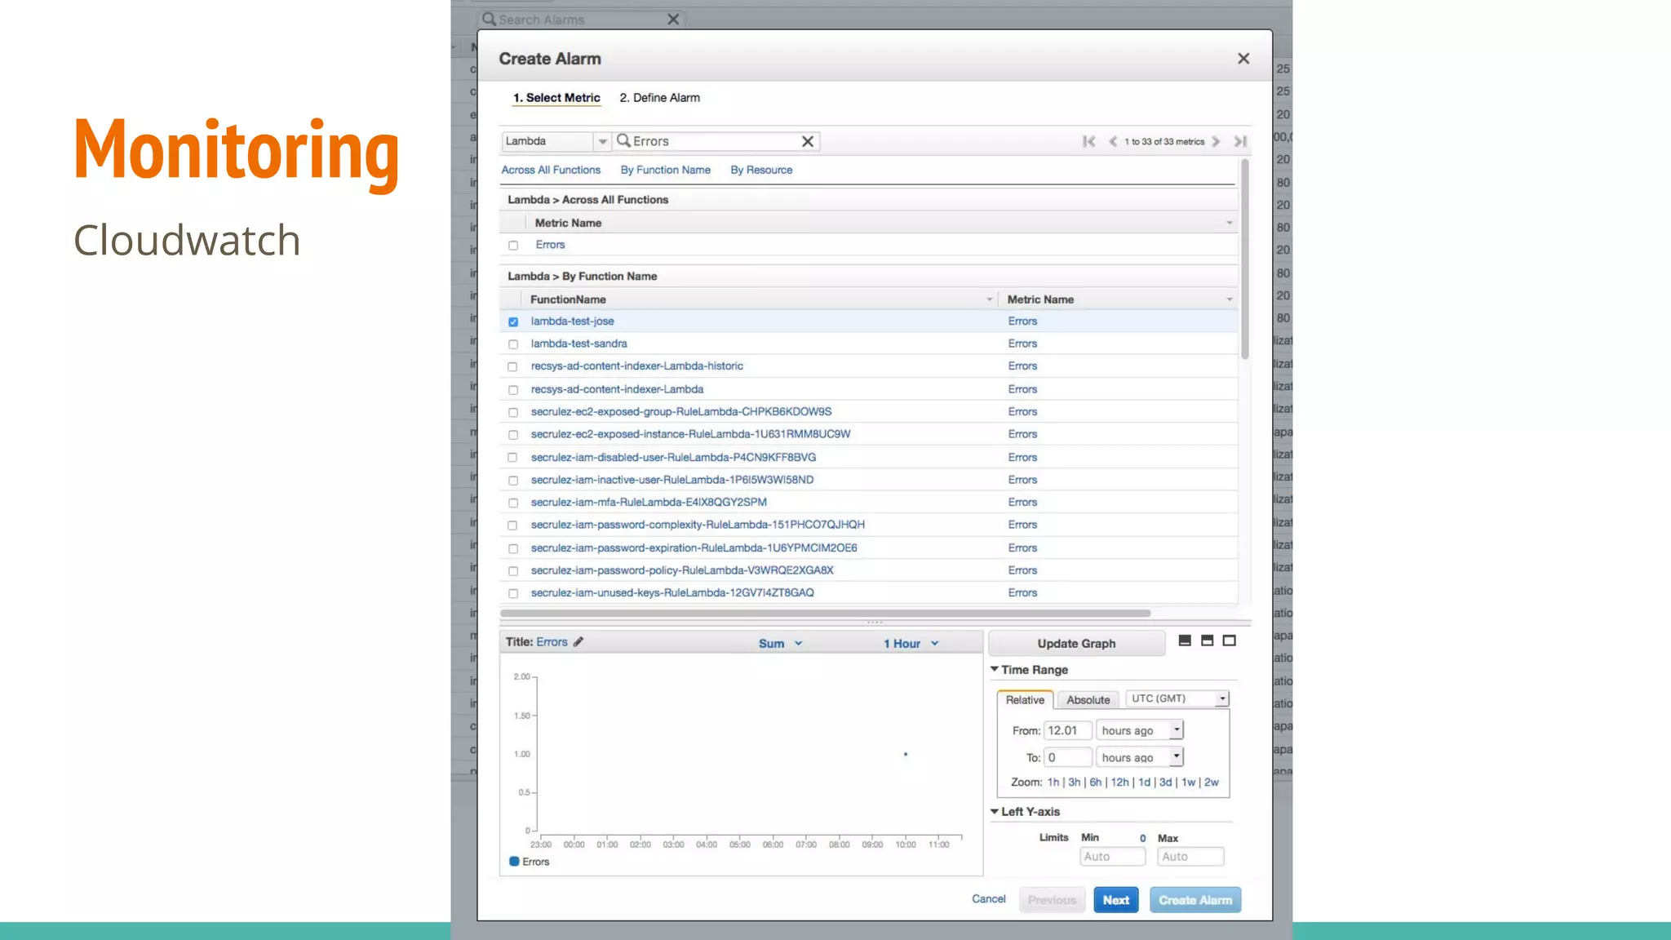Viewport: 1671px width, 940px height.
Task: Select the Relative time range tab
Action: pyautogui.click(x=1025, y=700)
